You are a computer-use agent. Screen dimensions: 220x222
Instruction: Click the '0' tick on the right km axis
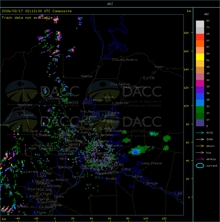pos(189,197)
